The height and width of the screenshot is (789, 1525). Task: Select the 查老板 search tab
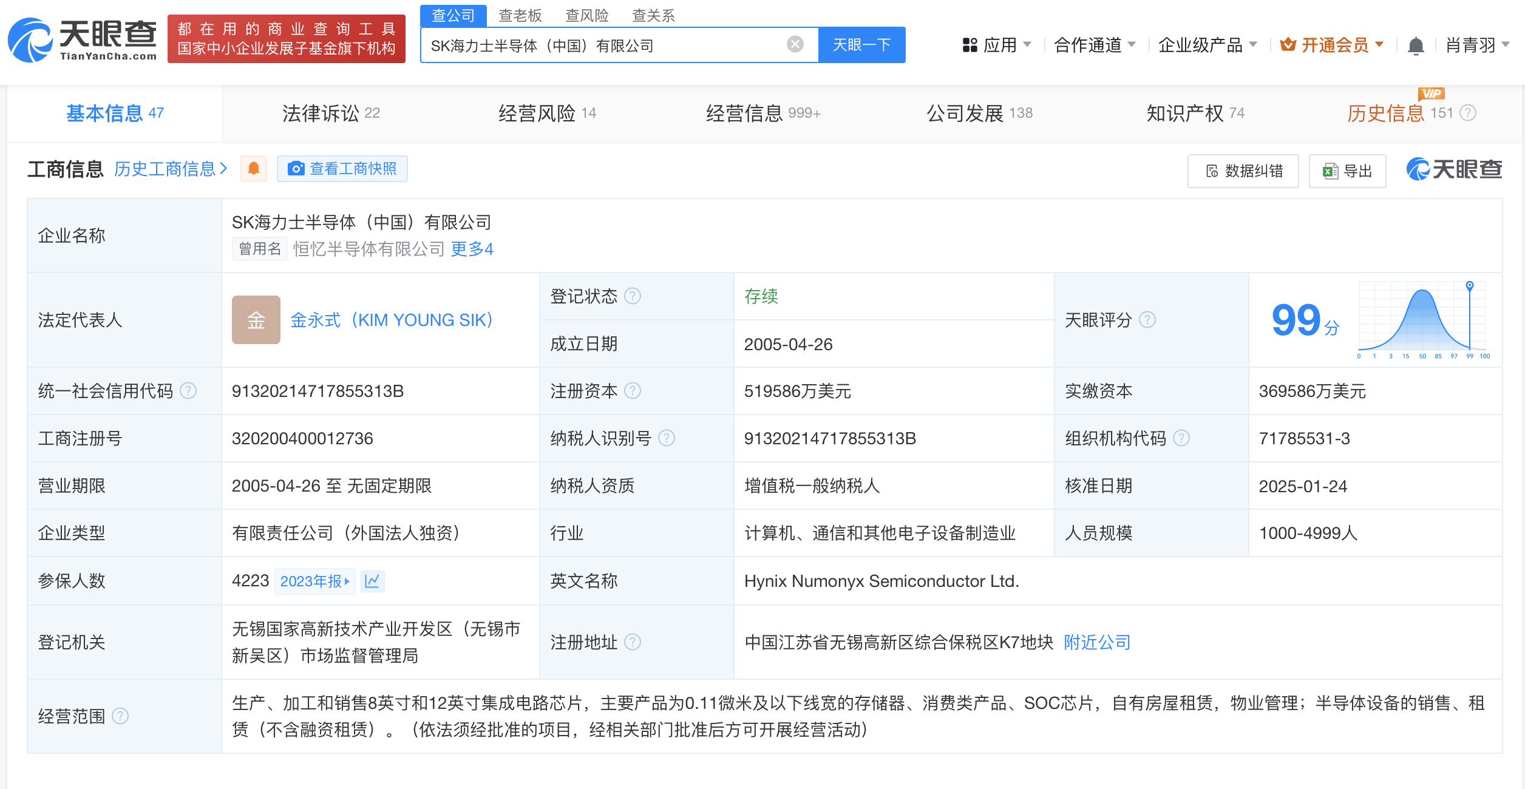tap(520, 15)
